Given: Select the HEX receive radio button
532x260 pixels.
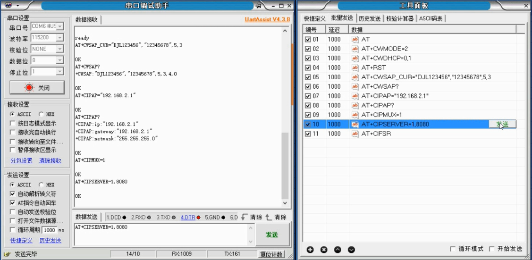Looking at the screenshot, I should click(x=41, y=114).
